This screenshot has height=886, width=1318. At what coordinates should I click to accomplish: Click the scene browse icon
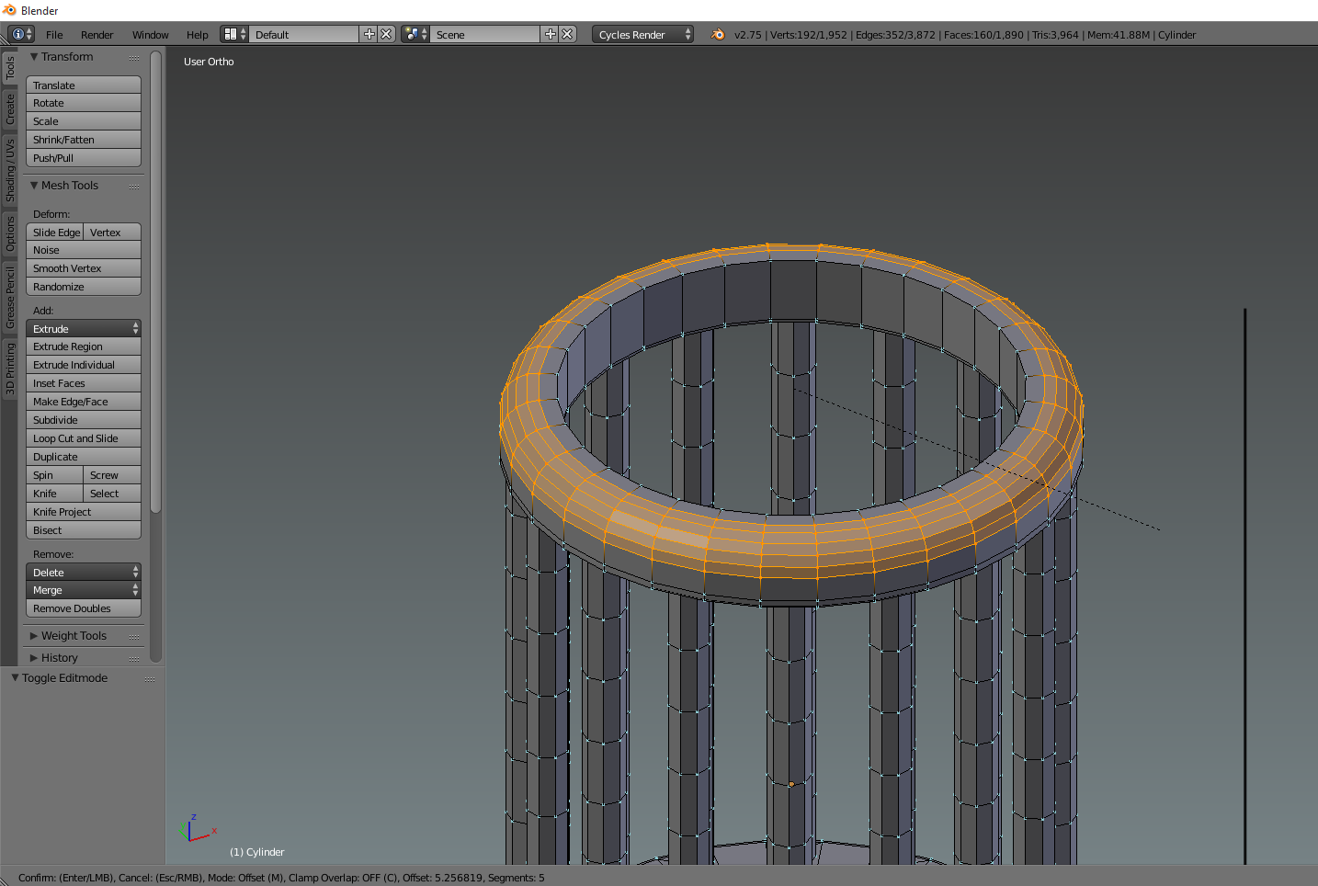(x=415, y=34)
